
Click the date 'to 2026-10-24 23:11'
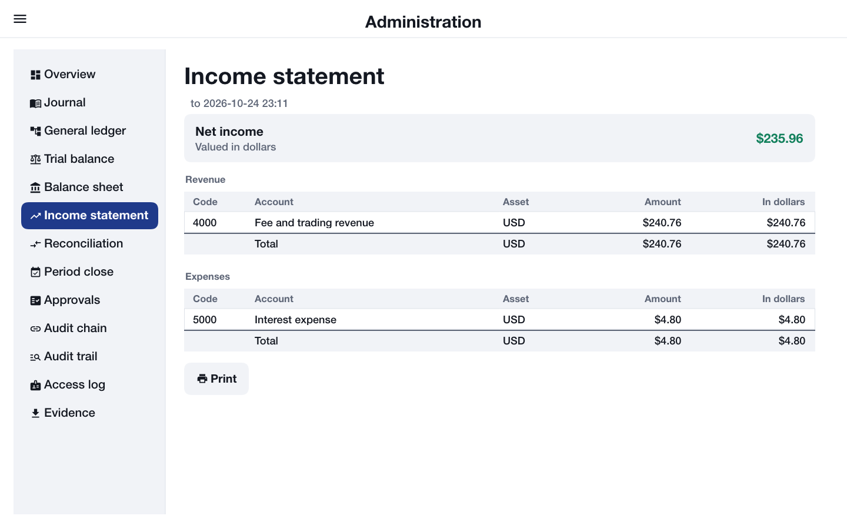point(239,103)
